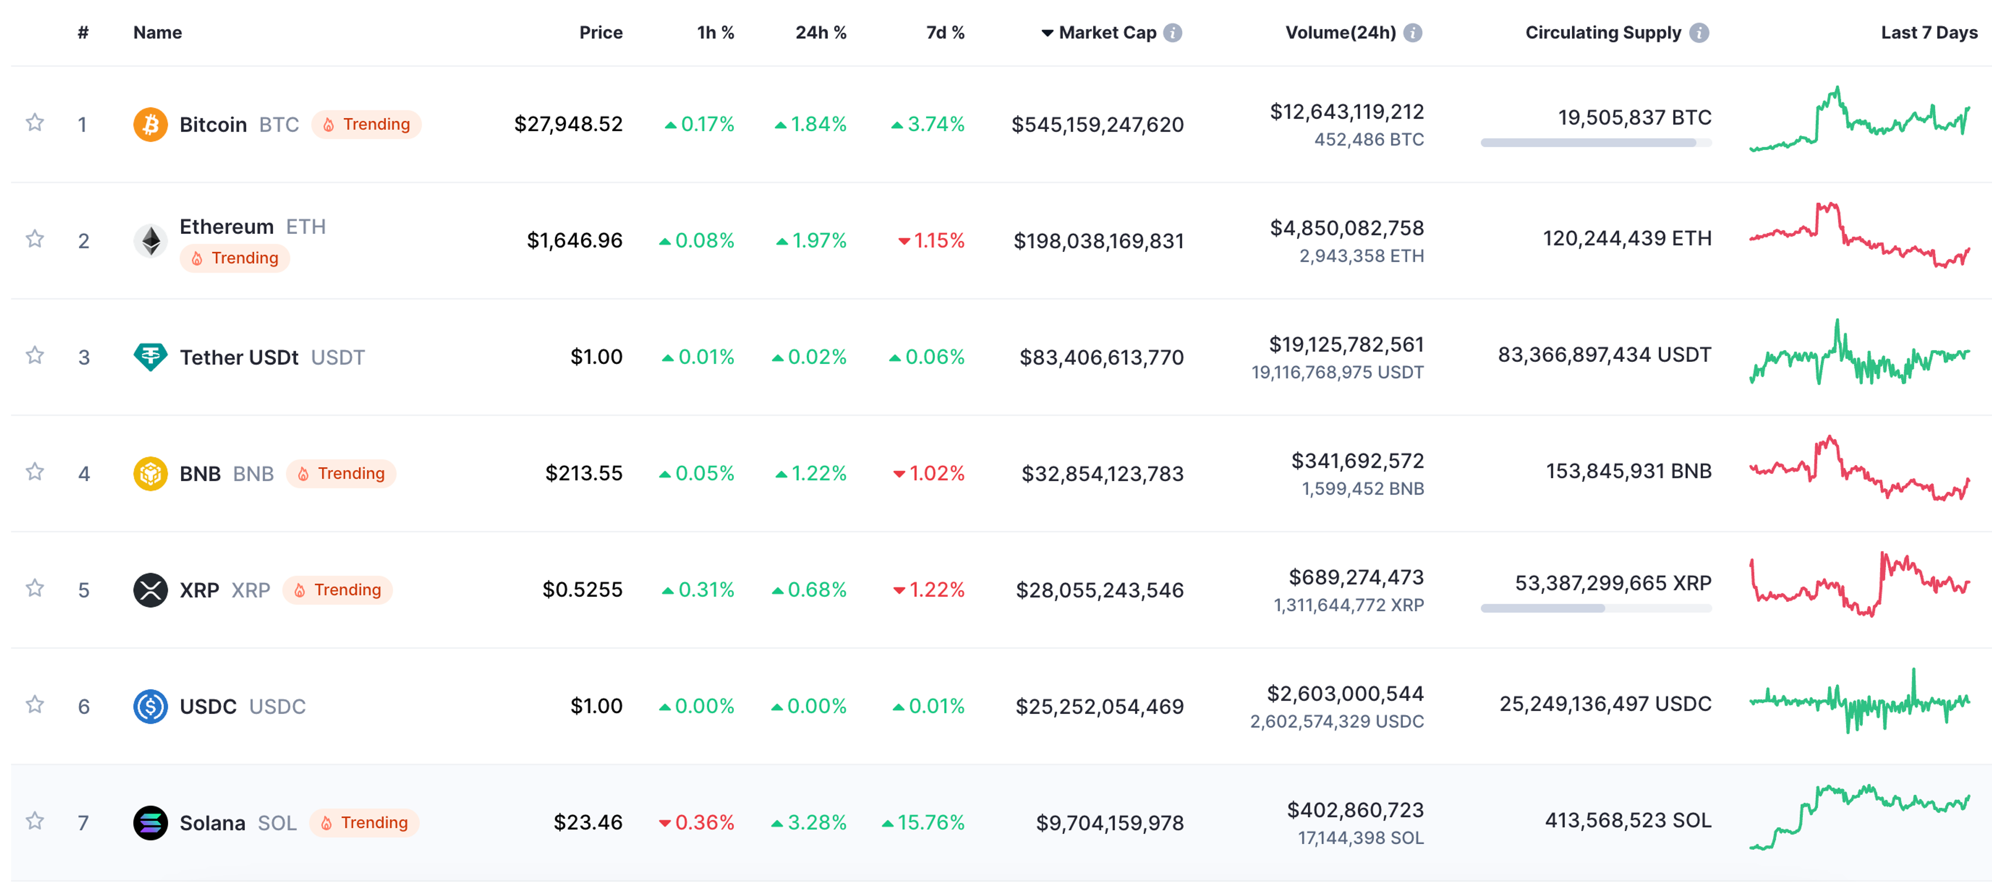
Task: Open Solana's 7-day sparkline chart
Action: 1860,817
